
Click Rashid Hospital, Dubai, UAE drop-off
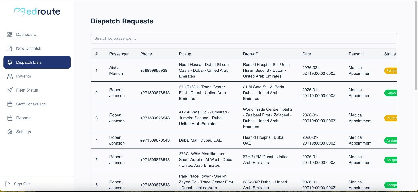(x=264, y=140)
